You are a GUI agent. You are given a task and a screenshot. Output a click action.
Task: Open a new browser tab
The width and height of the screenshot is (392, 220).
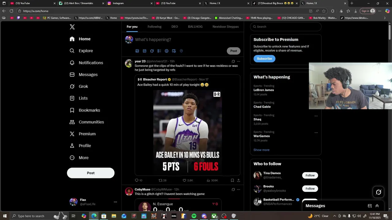[352, 3]
